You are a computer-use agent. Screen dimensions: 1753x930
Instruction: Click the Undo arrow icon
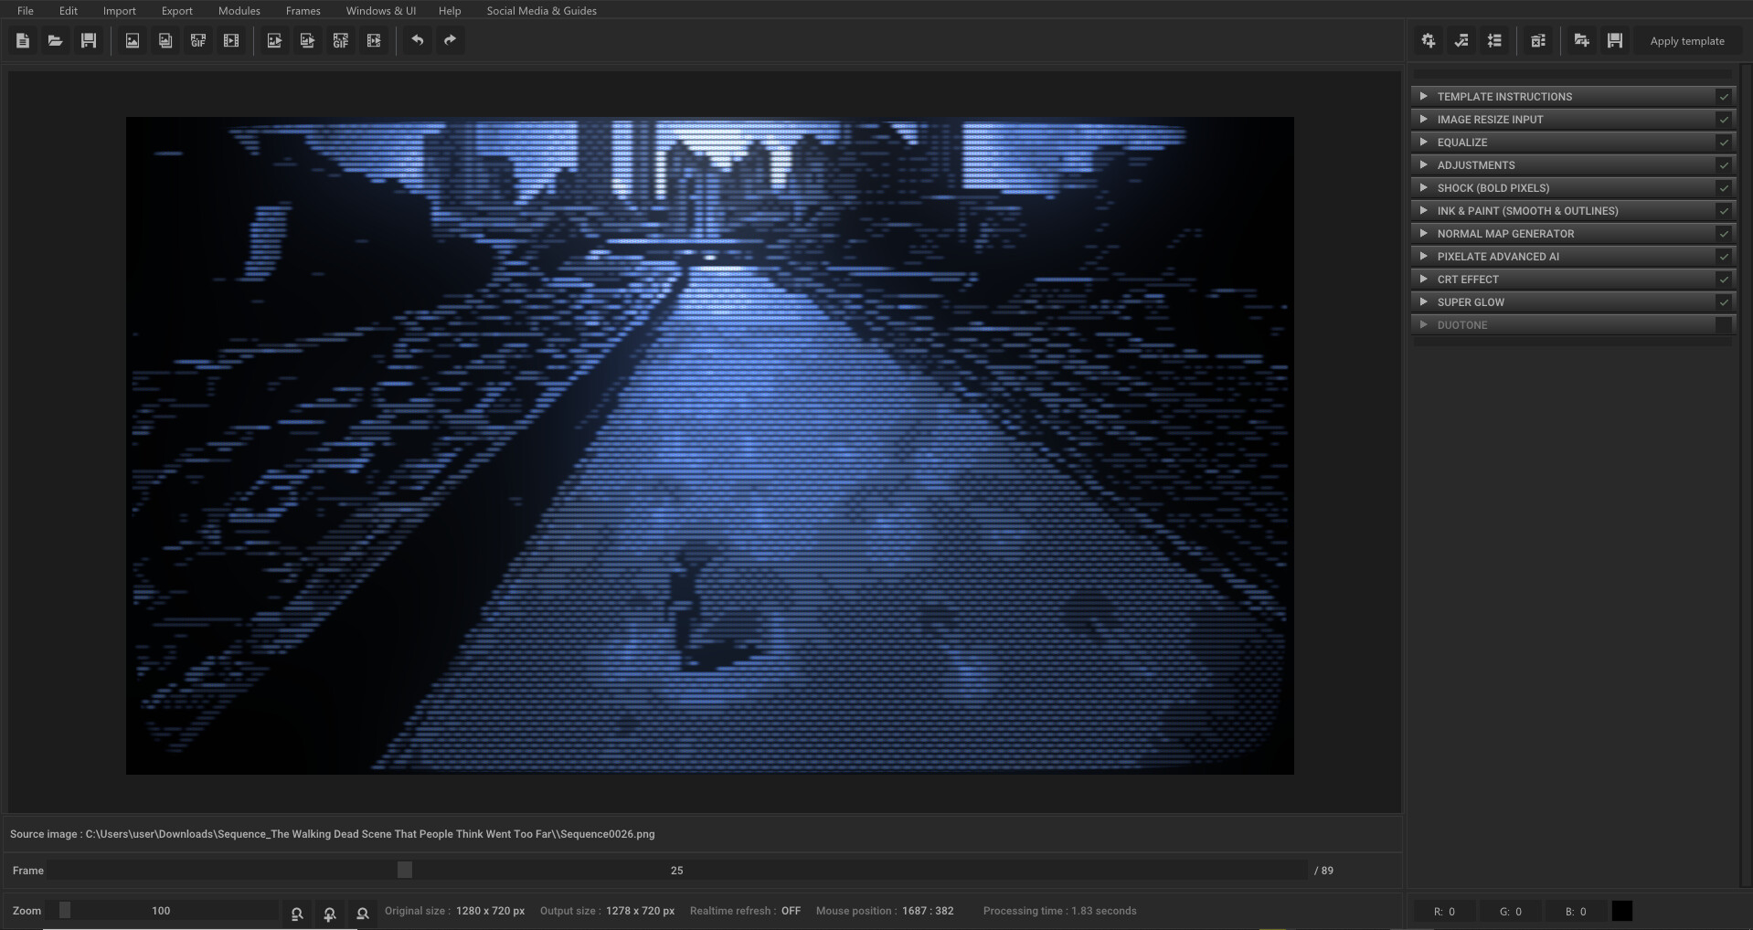(x=418, y=40)
